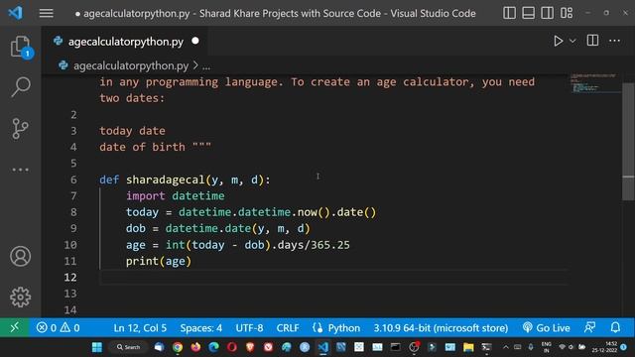Click the function name sharadagecal
635x357 pixels.
click(166, 179)
